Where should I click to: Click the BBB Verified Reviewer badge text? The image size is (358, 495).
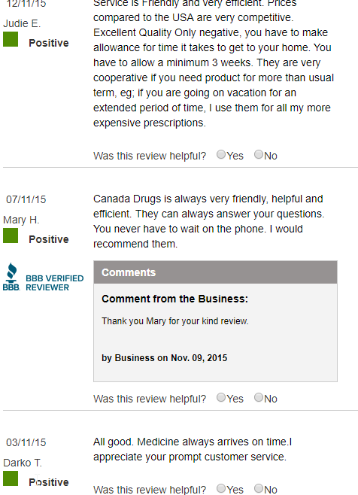point(55,283)
